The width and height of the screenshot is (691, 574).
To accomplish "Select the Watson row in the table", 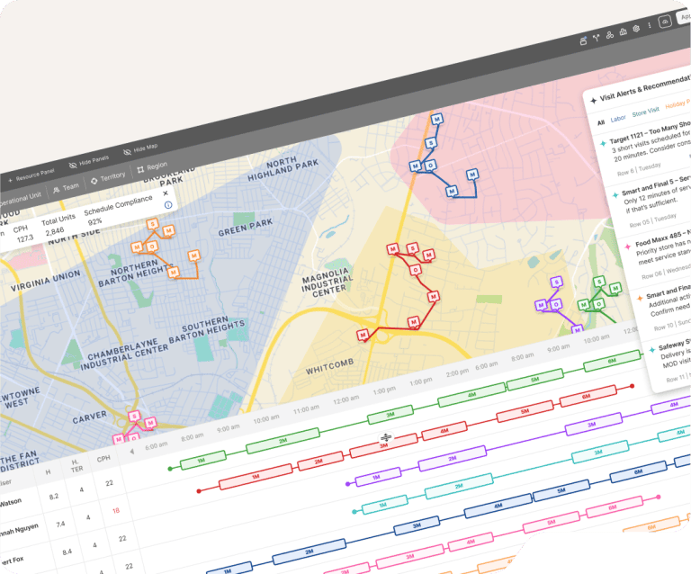I will [62, 492].
